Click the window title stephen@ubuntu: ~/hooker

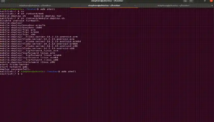[x=107, y=1]
